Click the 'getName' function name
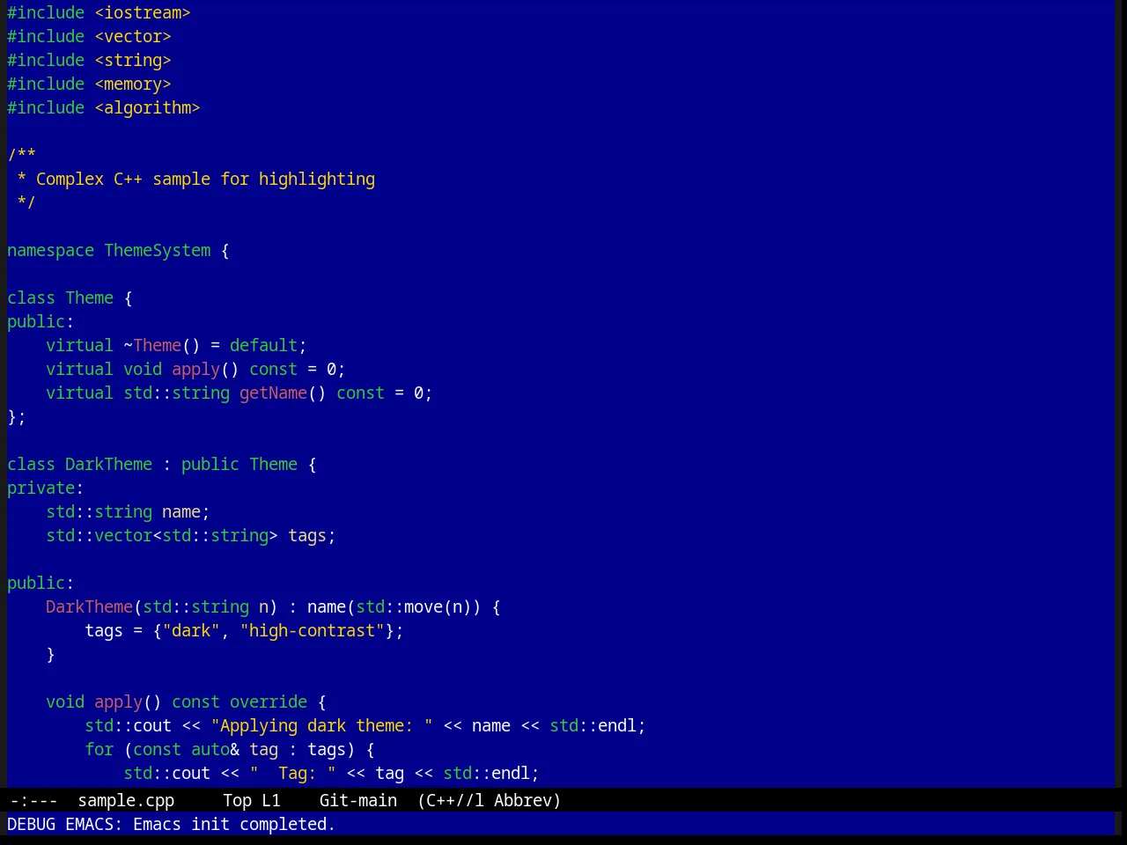 [x=273, y=393]
